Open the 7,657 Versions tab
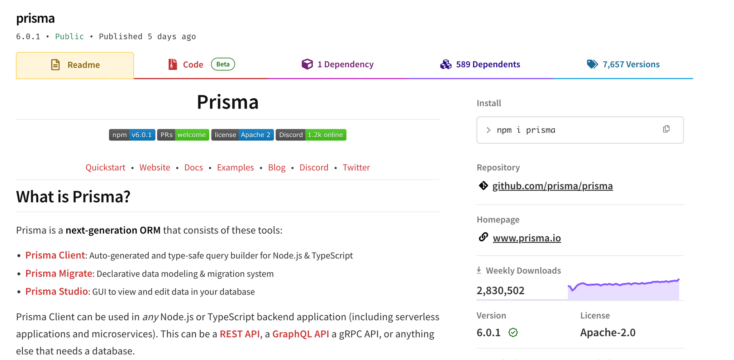The height and width of the screenshot is (360, 734). coord(623,64)
